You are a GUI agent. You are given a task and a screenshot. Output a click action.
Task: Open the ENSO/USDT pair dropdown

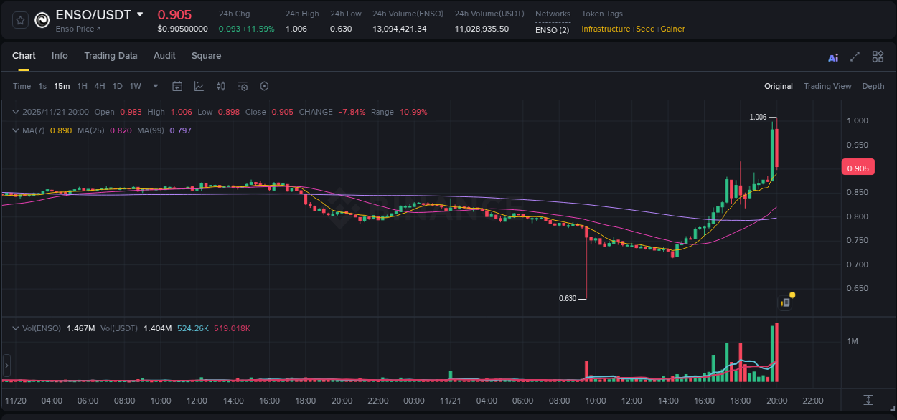140,14
